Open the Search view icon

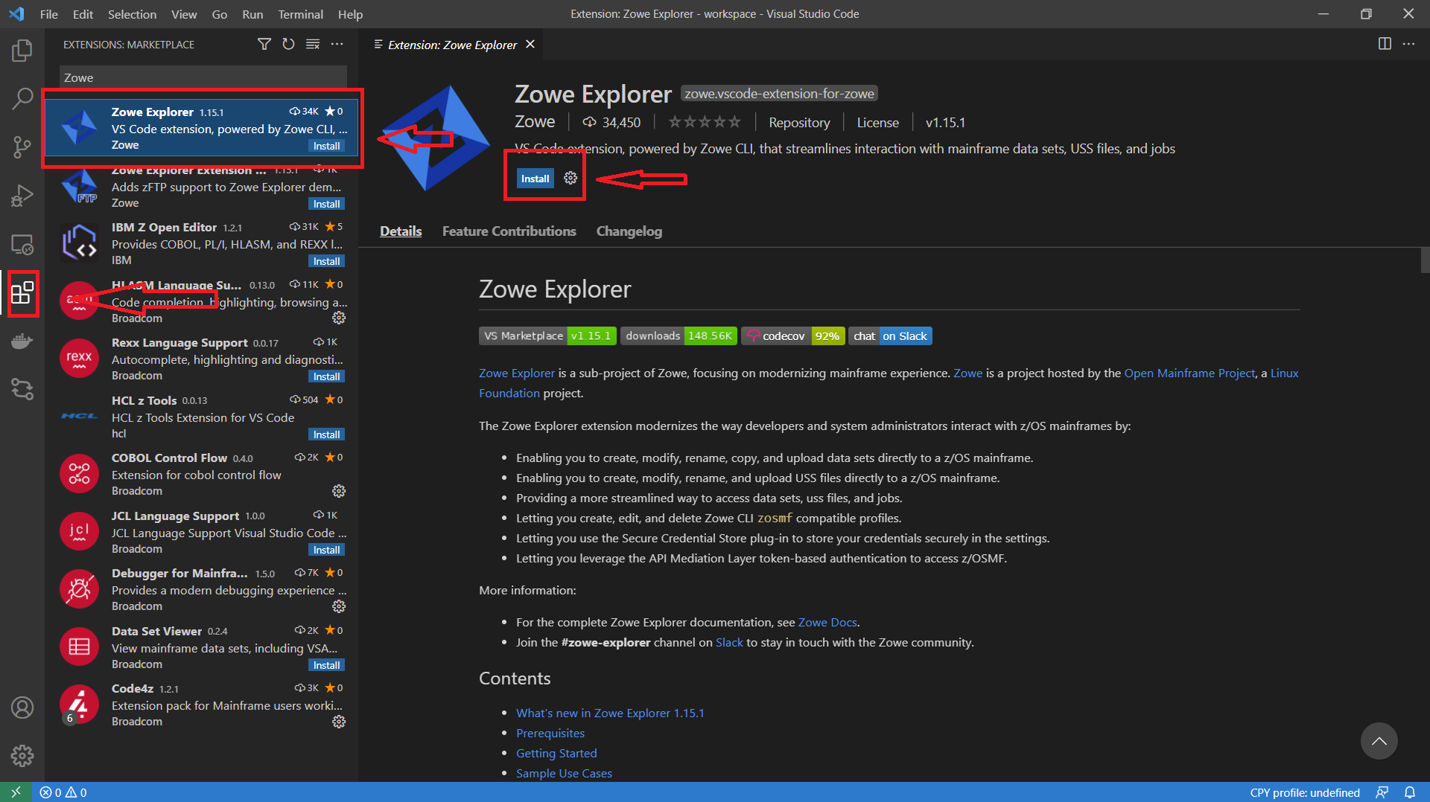[x=22, y=98]
